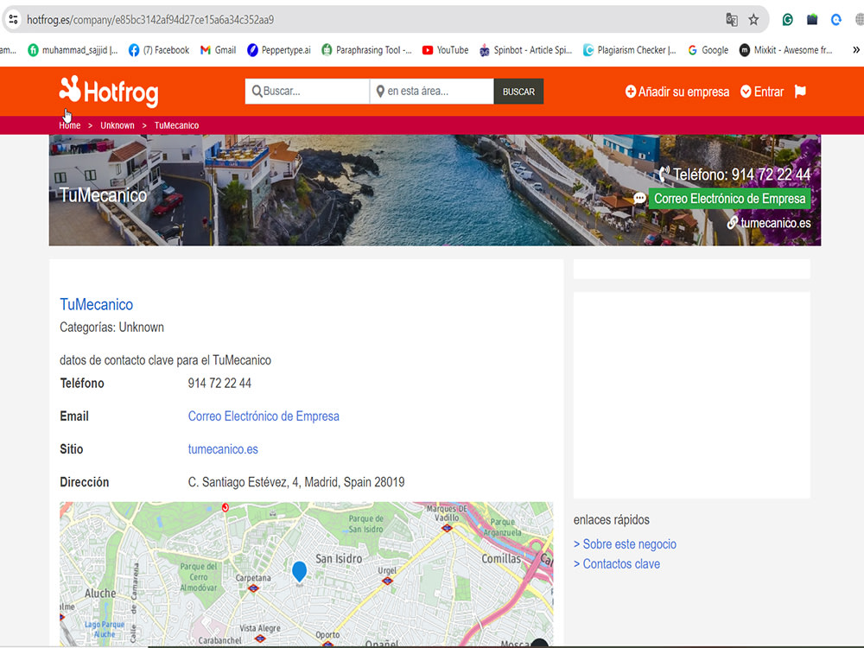
Task: Expand the Entrar login dropdown
Action: [762, 92]
